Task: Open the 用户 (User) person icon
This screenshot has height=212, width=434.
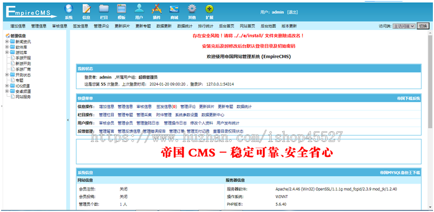Action: point(139,9)
